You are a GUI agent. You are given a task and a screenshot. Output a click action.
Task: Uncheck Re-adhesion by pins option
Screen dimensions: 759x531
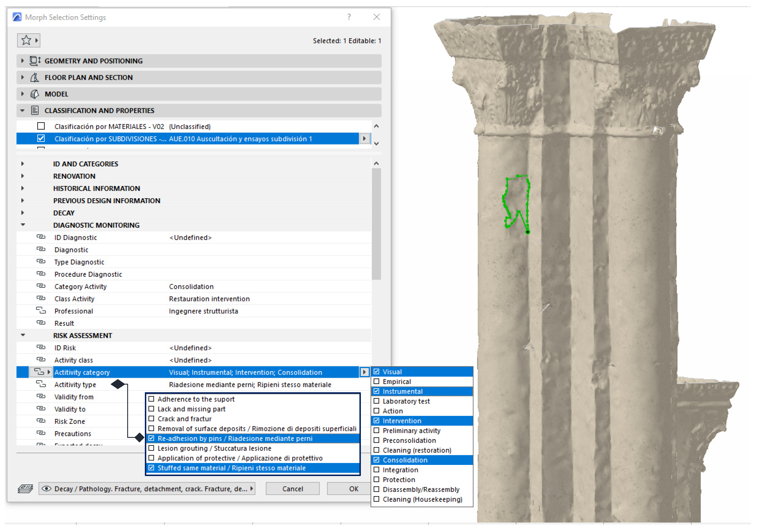click(x=151, y=438)
